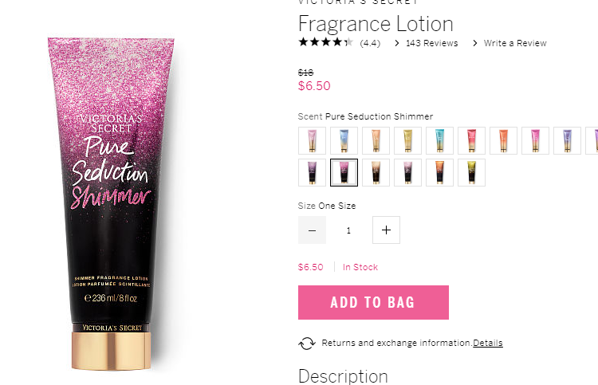Pick the selected Pure Seduction Shimmer swatch

(x=344, y=173)
